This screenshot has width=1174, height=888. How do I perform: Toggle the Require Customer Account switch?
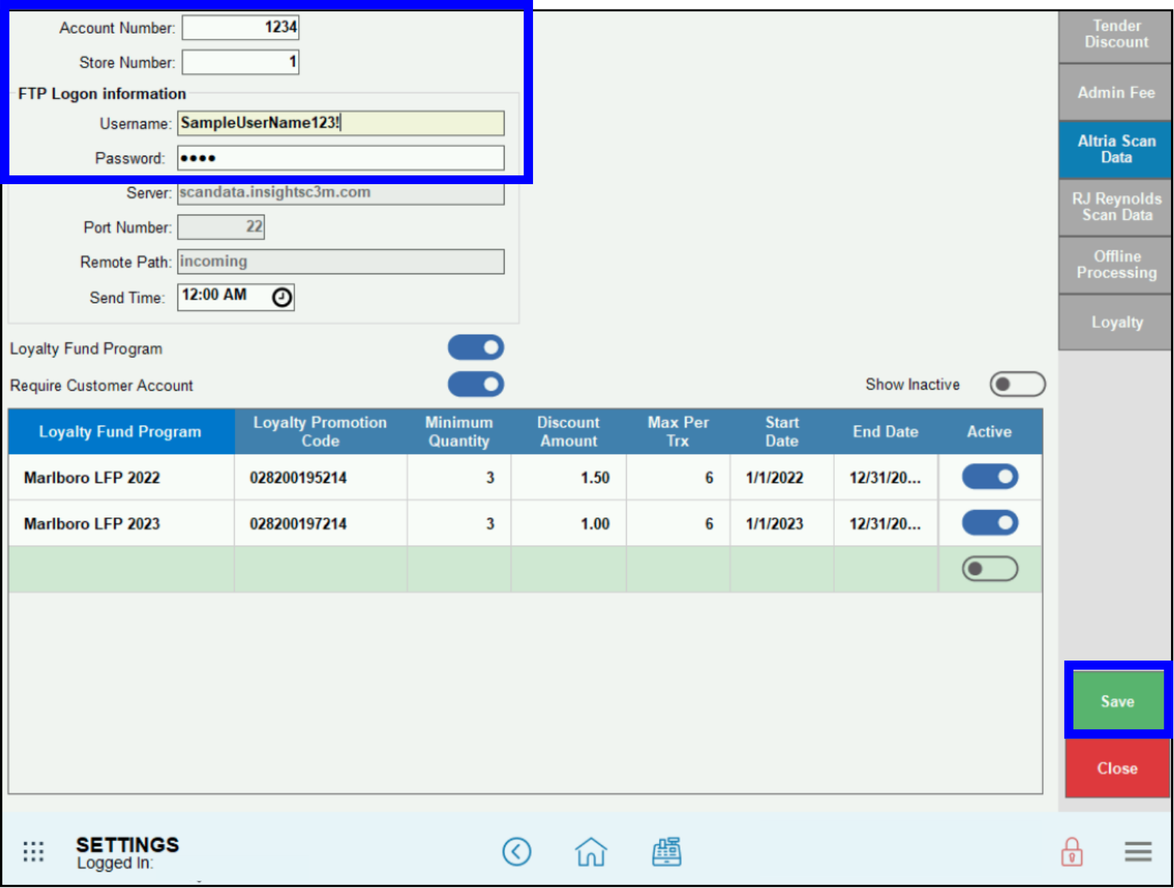(x=476, y=385)
